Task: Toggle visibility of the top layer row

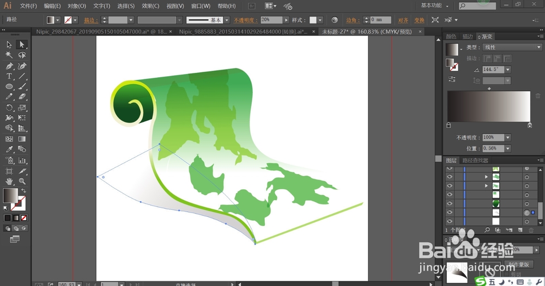Action: pos(450,169)
